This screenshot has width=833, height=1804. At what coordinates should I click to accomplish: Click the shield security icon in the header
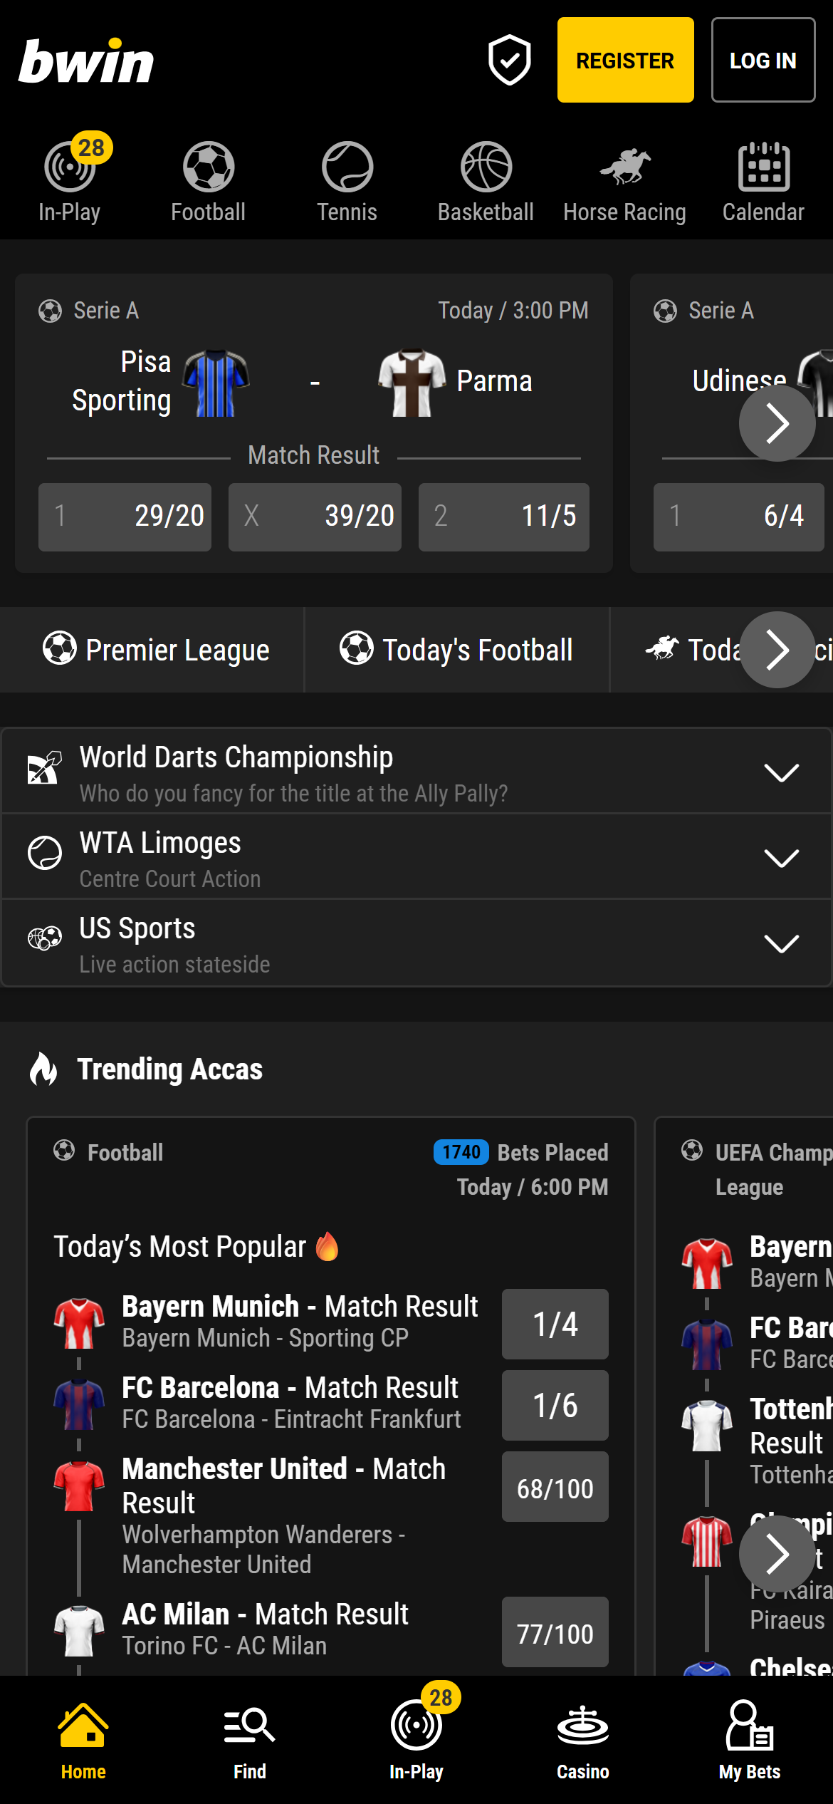(x=509, y=61)
